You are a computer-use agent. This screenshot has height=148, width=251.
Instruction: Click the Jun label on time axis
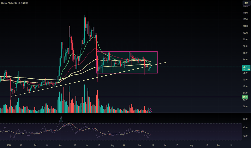[x=139, y=145]
